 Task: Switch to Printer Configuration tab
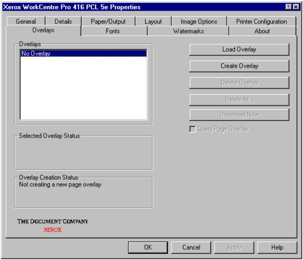pos(261,21)
